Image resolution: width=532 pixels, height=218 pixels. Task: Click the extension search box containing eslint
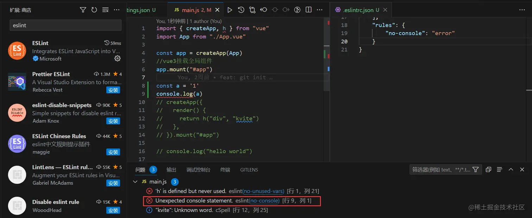[65, 25]
